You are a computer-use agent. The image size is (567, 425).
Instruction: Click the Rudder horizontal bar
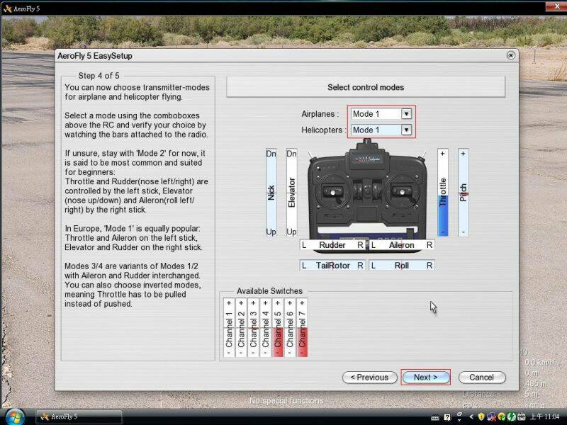(332, 245)
